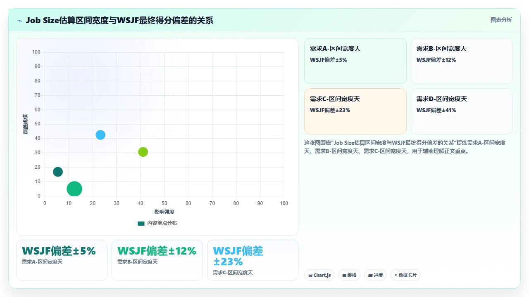Image resolution: width=529 pixels, height=297 pixels.
Task: Open the 需求A-区间宽度天 card
Action: (x=355, y=61)
